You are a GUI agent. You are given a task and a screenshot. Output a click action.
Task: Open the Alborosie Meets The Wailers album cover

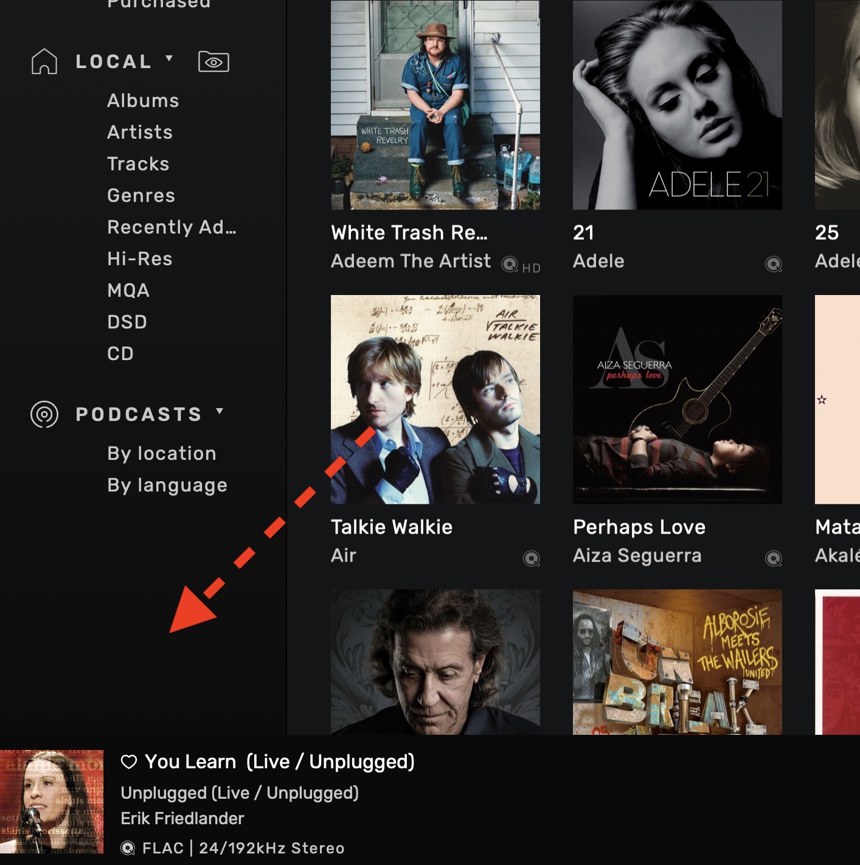[x=678, y=662]
